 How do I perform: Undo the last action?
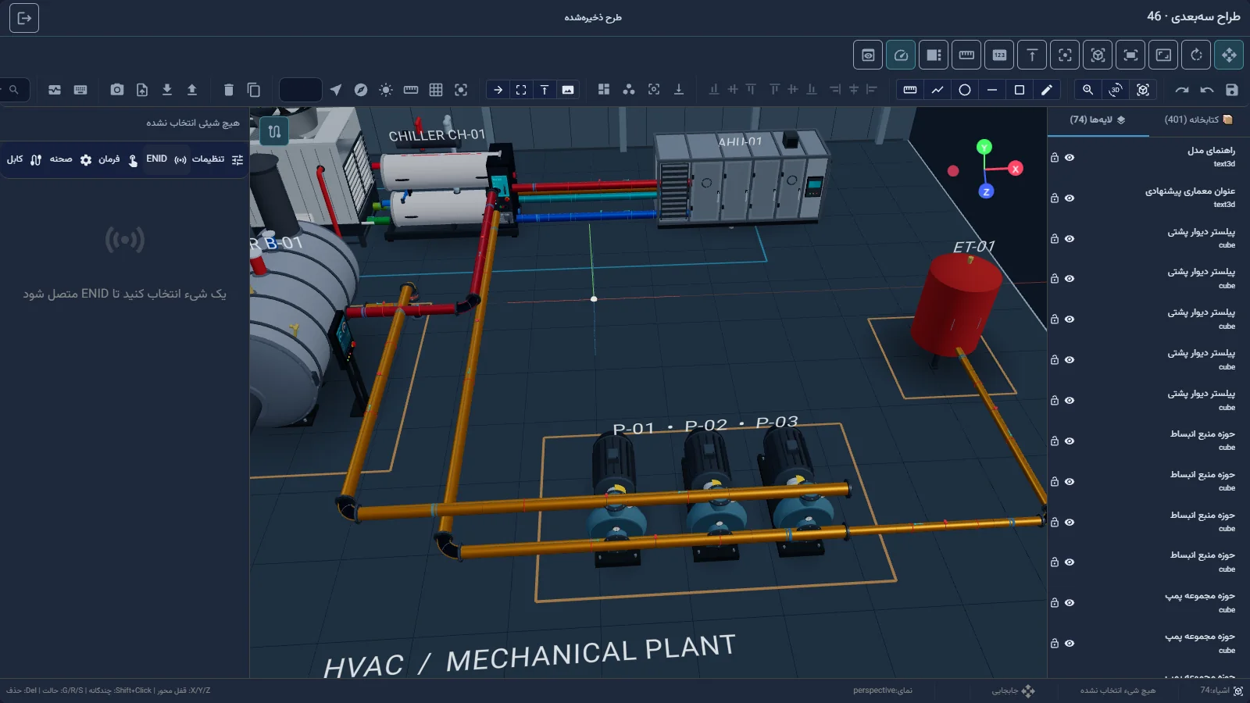pos(1207,90)
